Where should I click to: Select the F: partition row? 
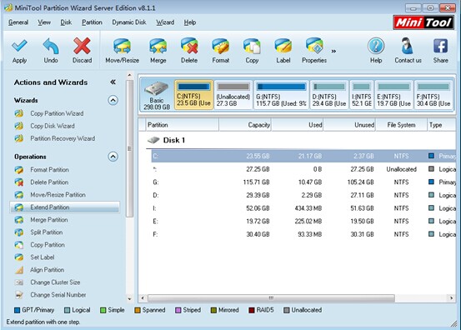point(303,234)
